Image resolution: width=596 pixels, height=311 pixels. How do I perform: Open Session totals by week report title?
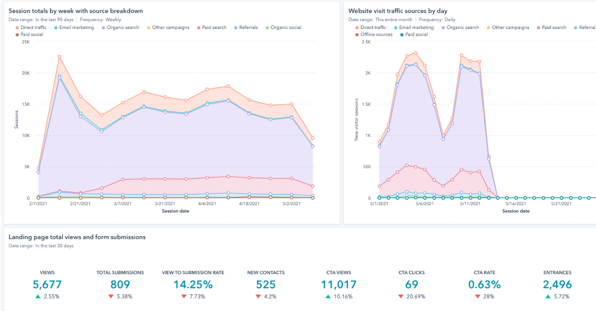(x=76, y=11)
